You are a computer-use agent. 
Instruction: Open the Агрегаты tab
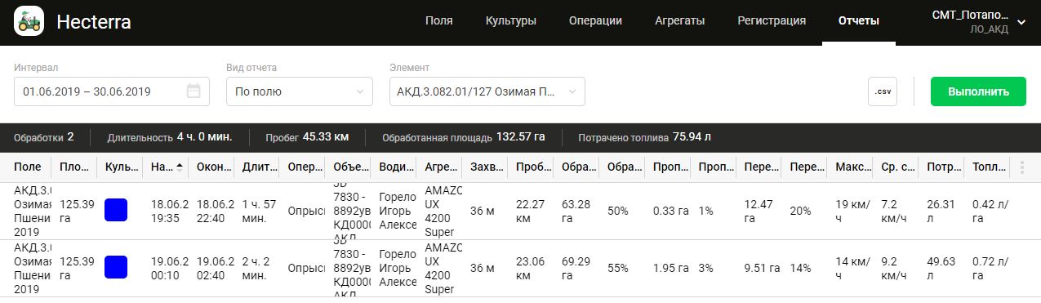tap(680, 21)
